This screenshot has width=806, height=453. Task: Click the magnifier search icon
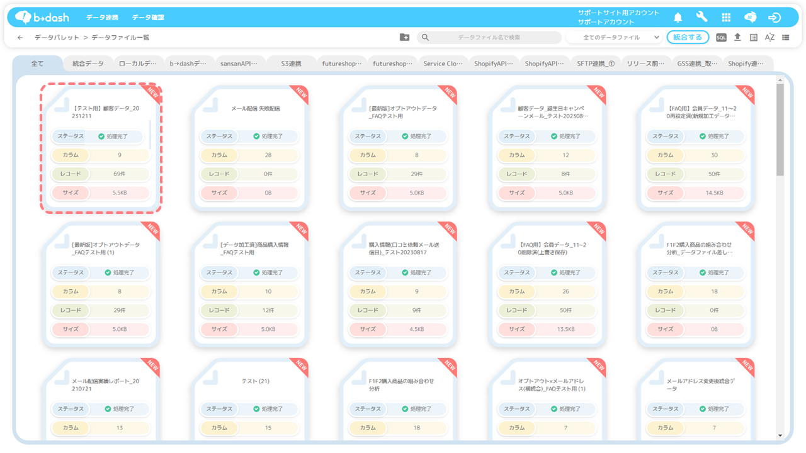425,38
